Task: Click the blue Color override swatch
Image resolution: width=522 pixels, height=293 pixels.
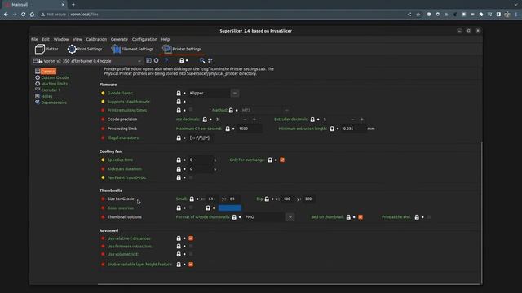Action: pos(230,208)
